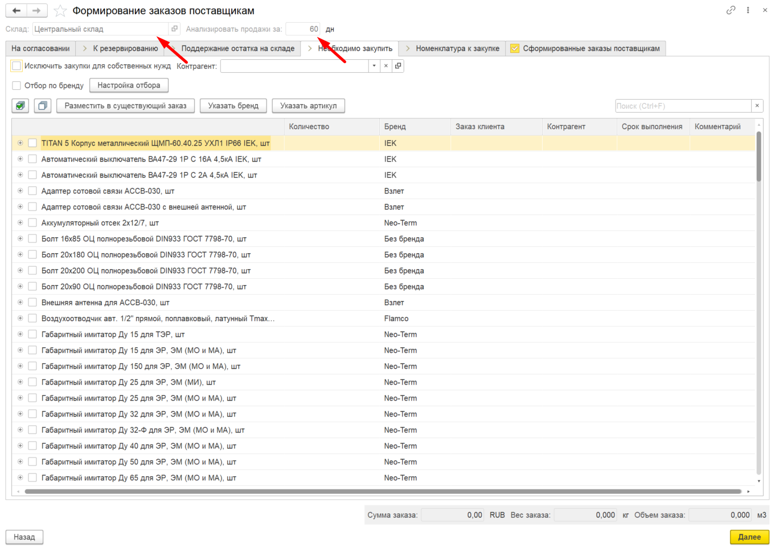The height and width of the screenshot is (552, 775).
Task: Expand the Габаритный имитатор Ду 15 для ТЭР row
Action: coord(20,335)
